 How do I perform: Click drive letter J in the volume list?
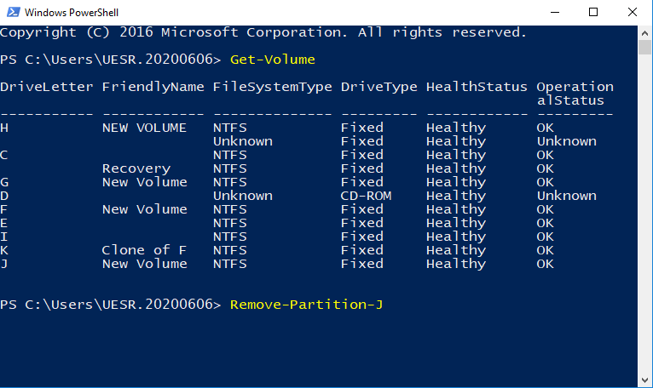pos(4,264)
